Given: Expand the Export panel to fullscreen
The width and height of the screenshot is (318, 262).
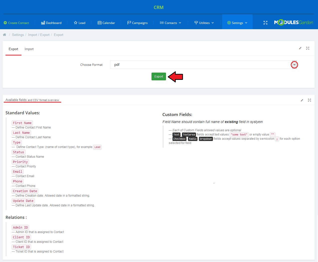Looking at the screenshot, I should [x=308, y=48].
